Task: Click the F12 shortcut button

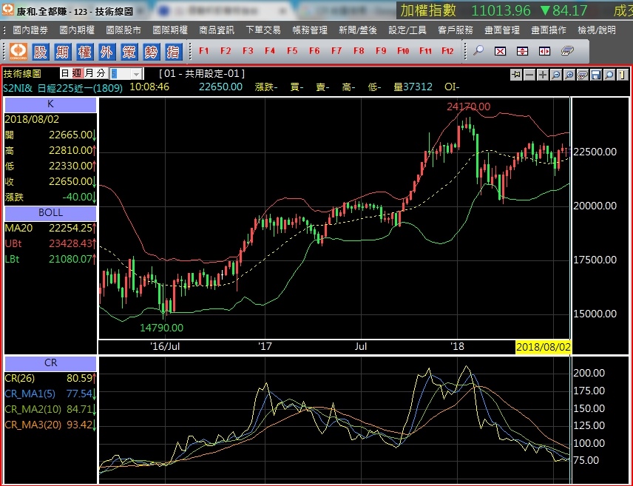Action: (447, 51)
